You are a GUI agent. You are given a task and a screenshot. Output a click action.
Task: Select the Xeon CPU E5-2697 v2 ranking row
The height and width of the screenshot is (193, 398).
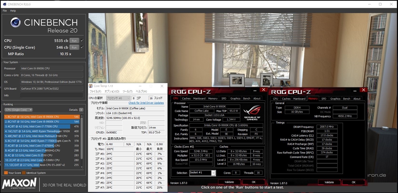pos(42,165)
